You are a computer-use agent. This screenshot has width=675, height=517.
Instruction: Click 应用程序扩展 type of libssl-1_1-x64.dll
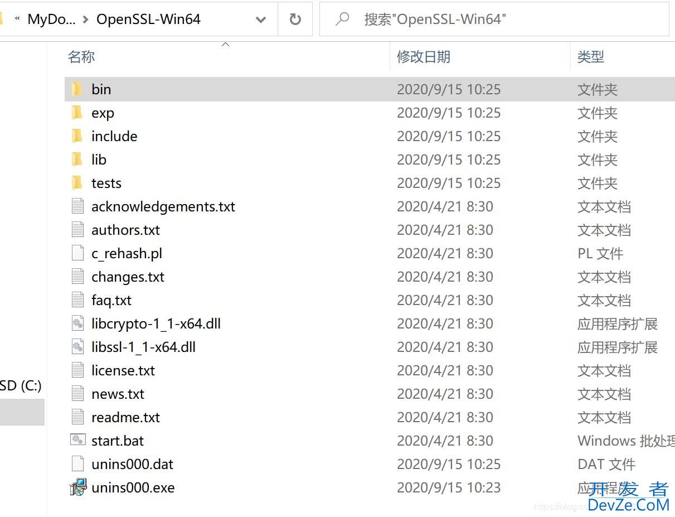pyautogui.click(x=618, y=347)
